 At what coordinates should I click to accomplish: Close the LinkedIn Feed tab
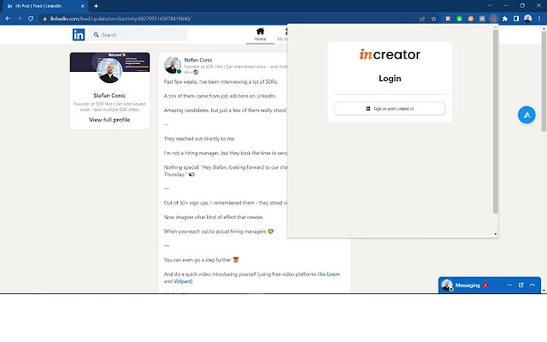pyautogui.click(x=83, y=6)
